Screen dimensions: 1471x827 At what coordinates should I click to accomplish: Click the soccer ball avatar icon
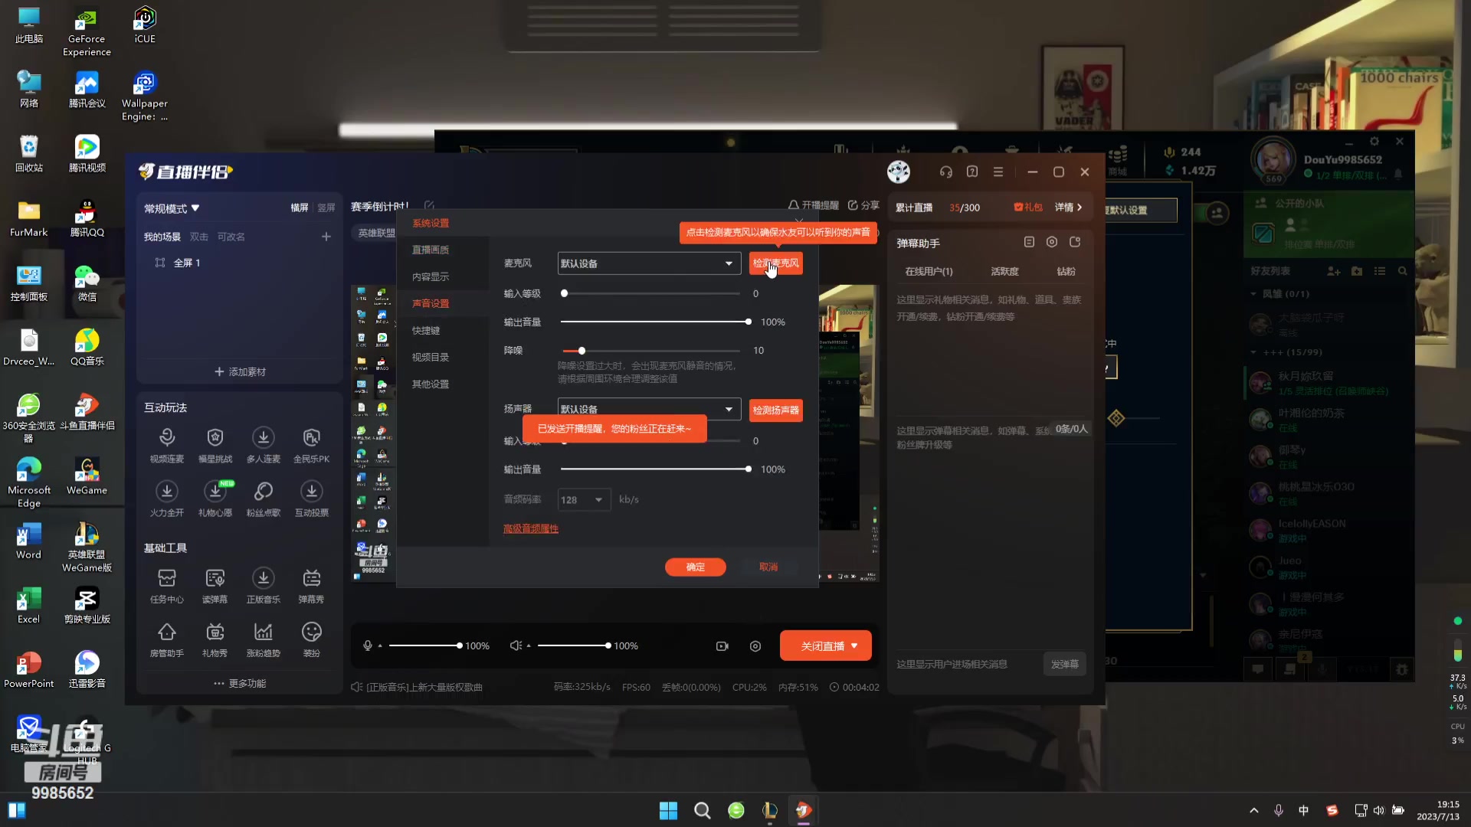[899, 172]
